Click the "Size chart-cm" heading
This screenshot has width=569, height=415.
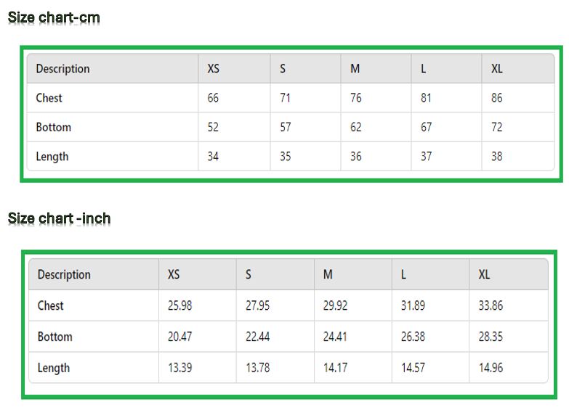tap(54, 17)
